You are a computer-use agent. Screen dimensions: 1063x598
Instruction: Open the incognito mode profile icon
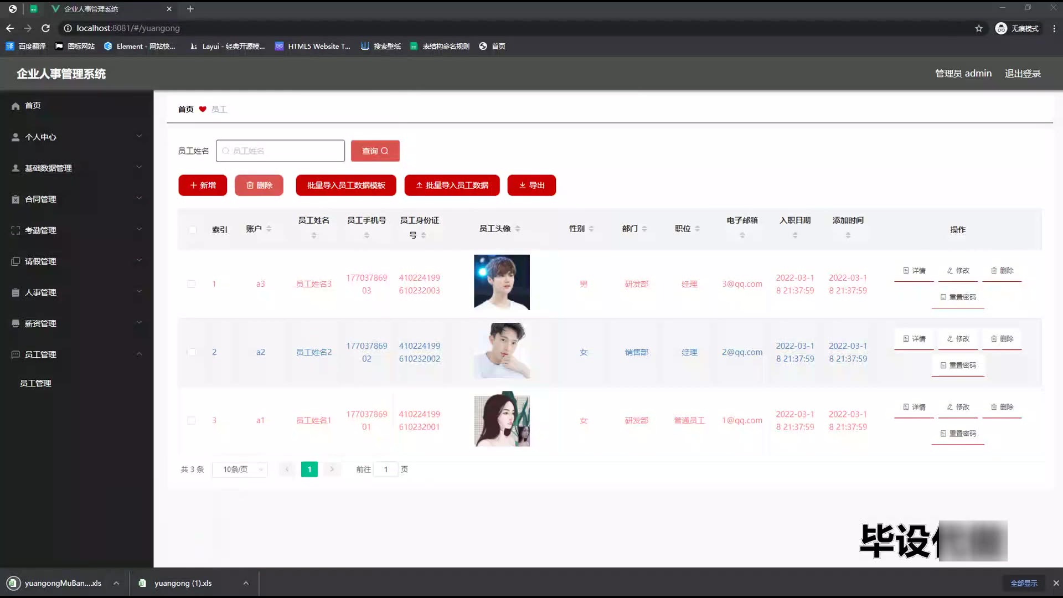coord(1017,28)
